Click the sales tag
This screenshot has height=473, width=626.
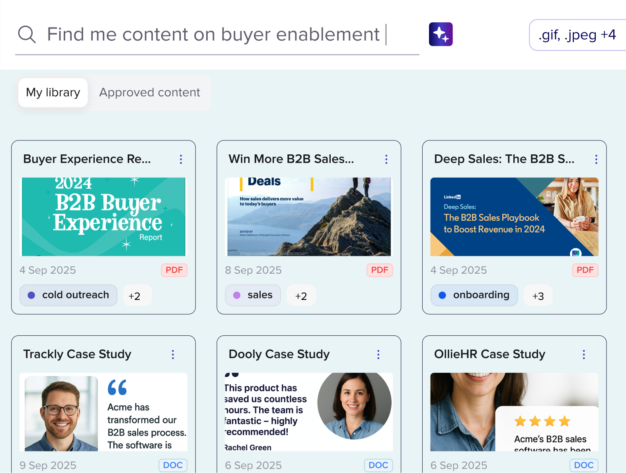tap(253, 295)
